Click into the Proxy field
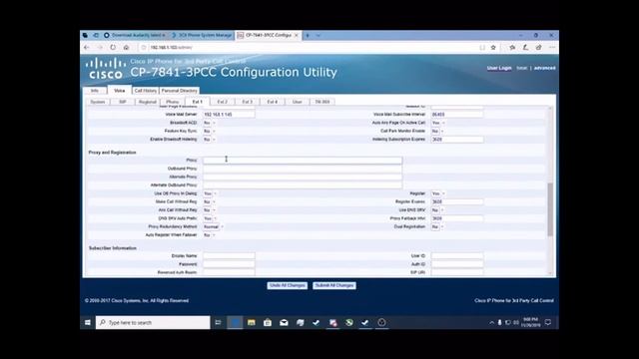This screenshot has width=639, height=359. 303,161
